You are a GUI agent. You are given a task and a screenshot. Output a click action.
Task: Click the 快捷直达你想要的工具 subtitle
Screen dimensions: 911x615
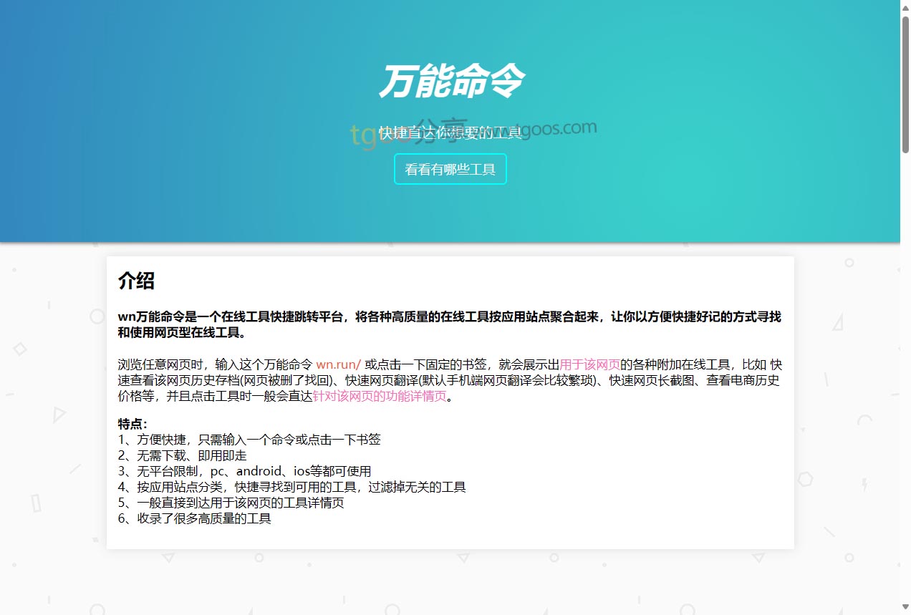pos(450,133)
